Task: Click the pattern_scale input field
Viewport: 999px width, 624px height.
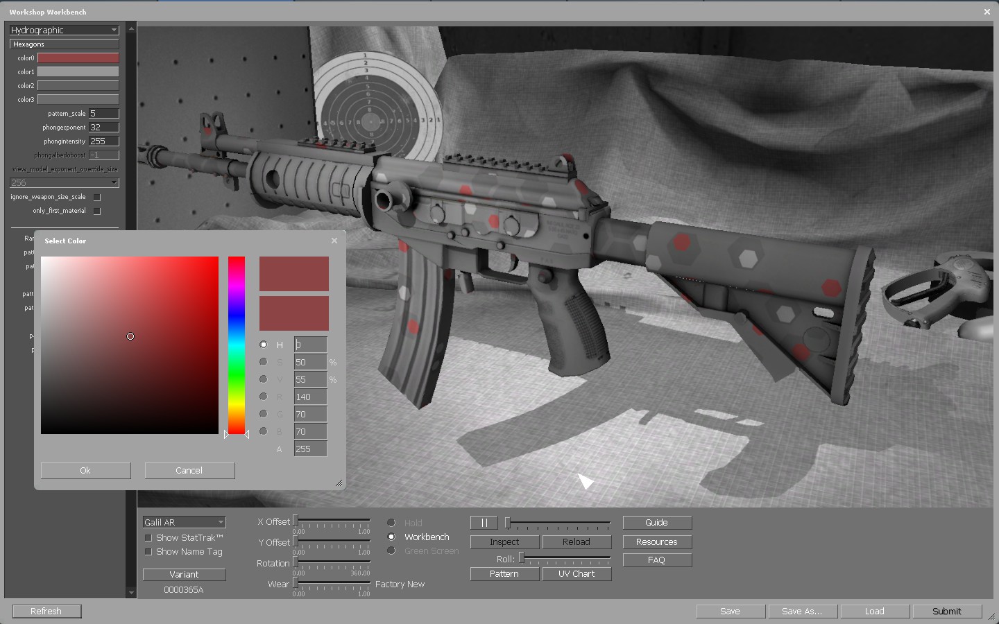Action: tap(104, 113)
